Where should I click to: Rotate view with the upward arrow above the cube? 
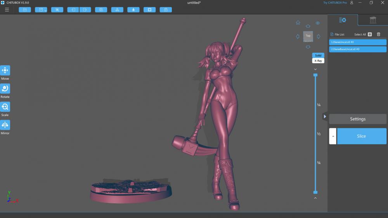pyautogui.click(x=308, y=26)
